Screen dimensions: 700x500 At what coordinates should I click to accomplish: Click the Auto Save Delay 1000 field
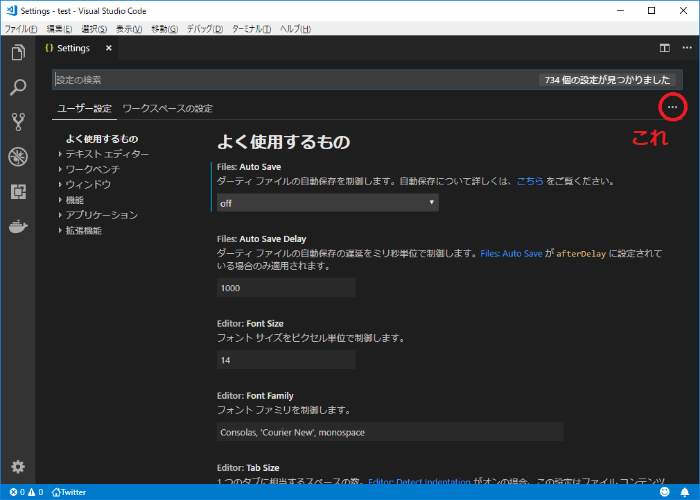(286, 288)
